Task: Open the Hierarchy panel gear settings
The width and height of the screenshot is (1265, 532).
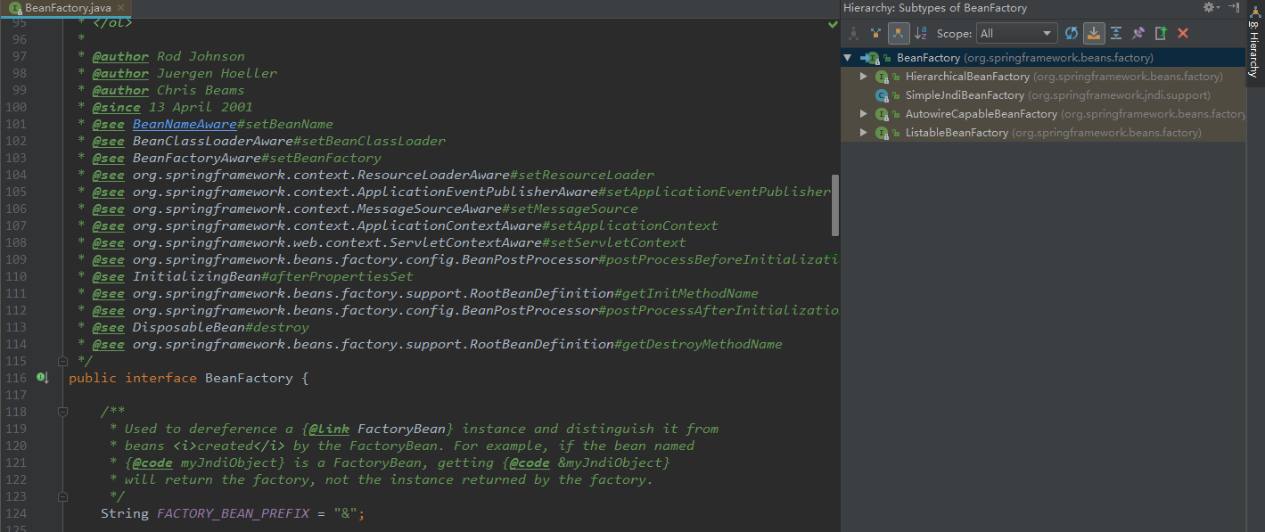Action: coord(1210,7)
